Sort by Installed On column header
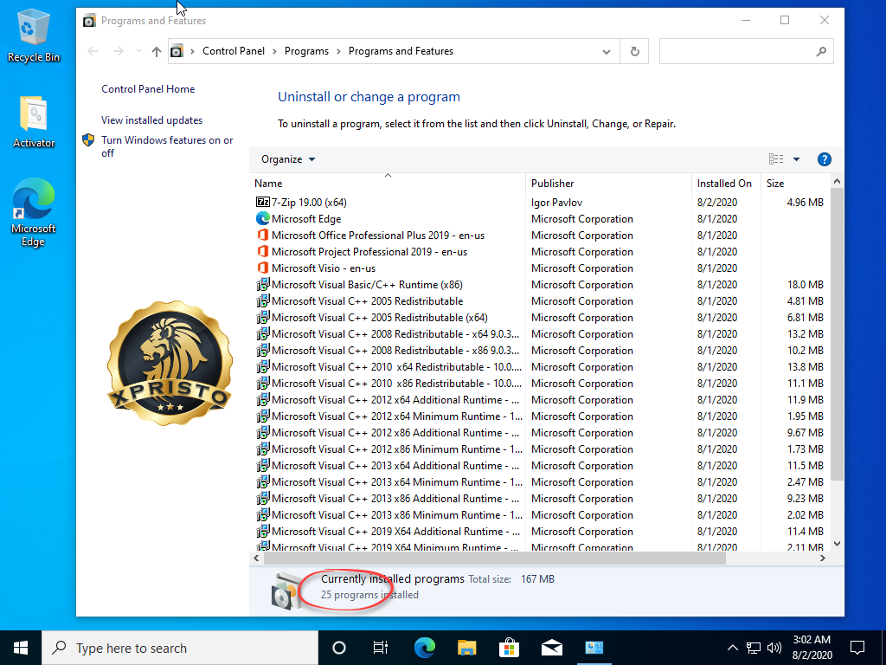The image size is (886, 665). pyautogui.click(x=726, y=184)
